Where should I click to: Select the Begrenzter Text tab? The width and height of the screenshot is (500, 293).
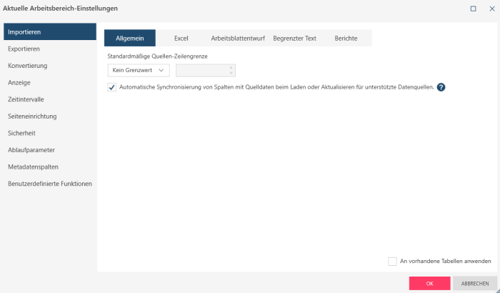point(294,39)
